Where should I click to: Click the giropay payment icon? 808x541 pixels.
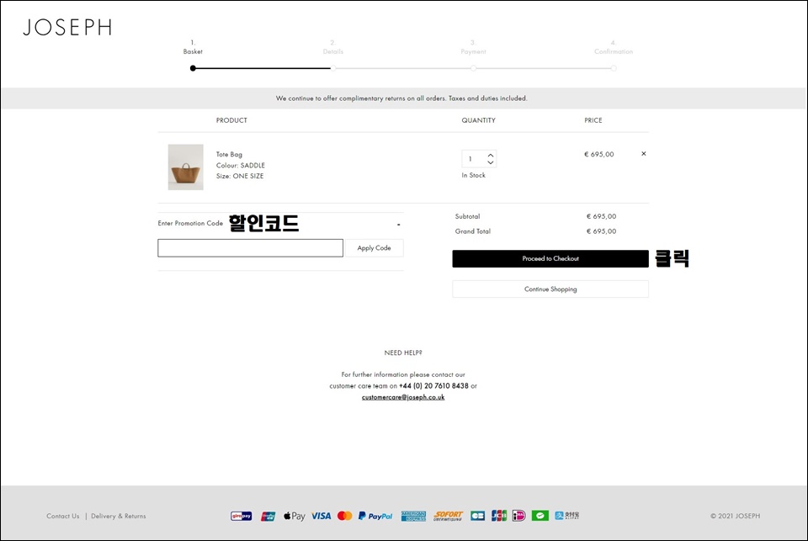[x=242, y=516]
